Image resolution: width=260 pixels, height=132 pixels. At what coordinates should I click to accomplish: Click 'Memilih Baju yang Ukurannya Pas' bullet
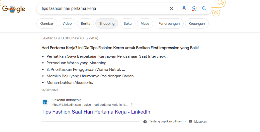pos(92,76)
